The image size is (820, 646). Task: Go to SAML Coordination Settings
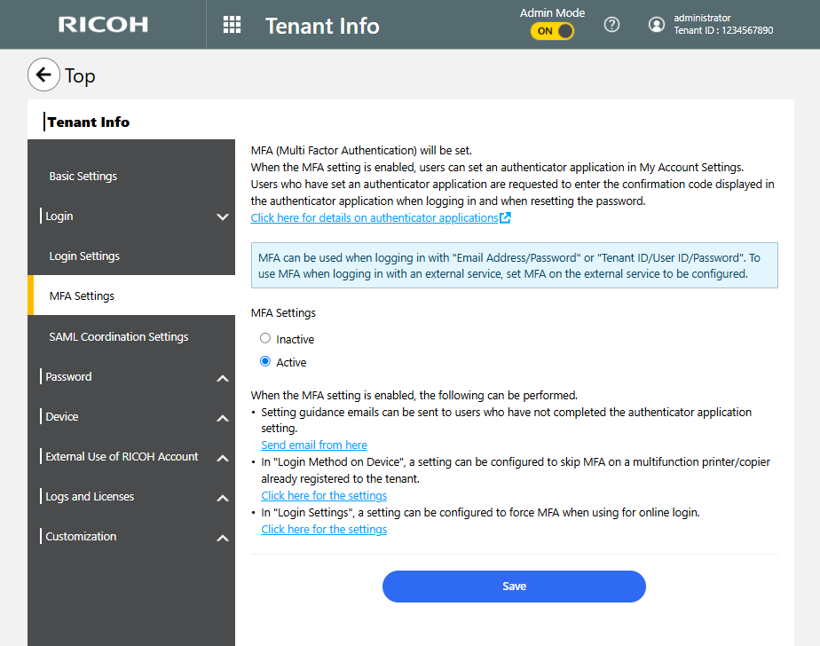click(x=119, y=337)
